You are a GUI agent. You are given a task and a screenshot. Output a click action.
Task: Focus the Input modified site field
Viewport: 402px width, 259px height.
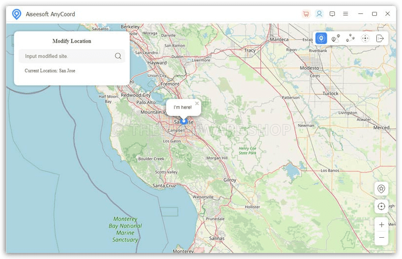tap(72, 56)
